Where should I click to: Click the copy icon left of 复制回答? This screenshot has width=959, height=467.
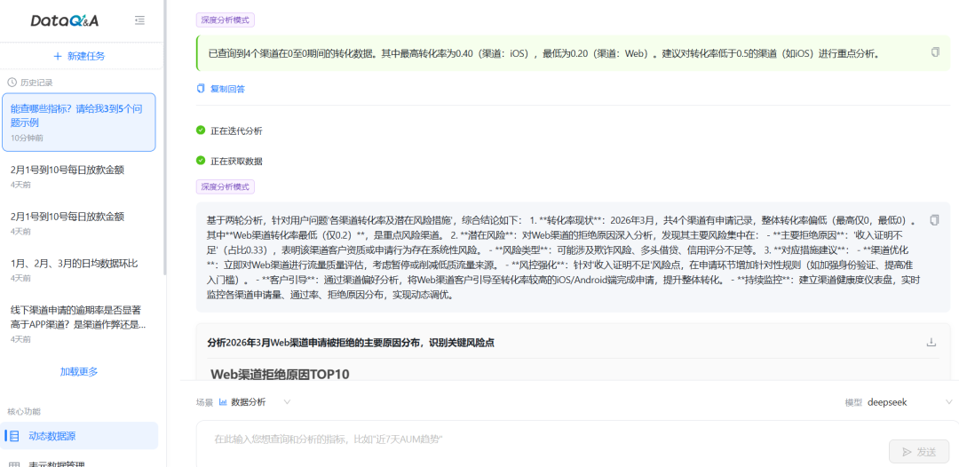point(201,89)
